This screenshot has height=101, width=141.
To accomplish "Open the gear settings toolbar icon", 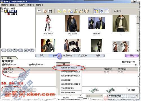I will [x=45, y=11].
